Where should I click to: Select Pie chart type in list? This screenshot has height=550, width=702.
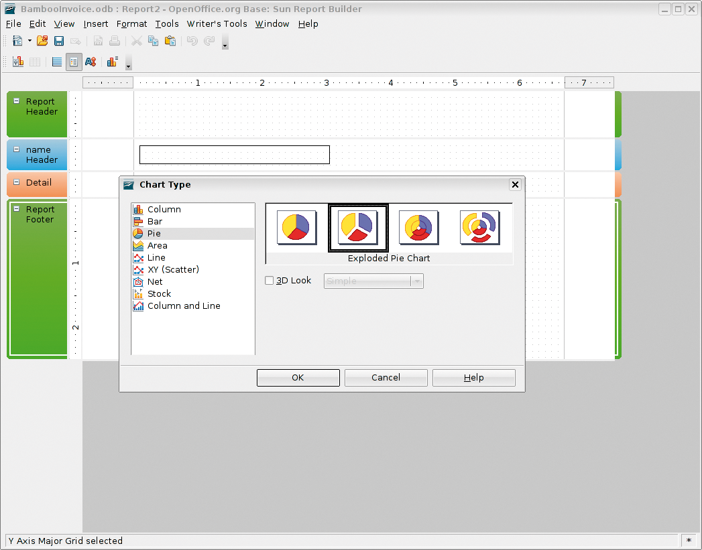coord(193,233)
